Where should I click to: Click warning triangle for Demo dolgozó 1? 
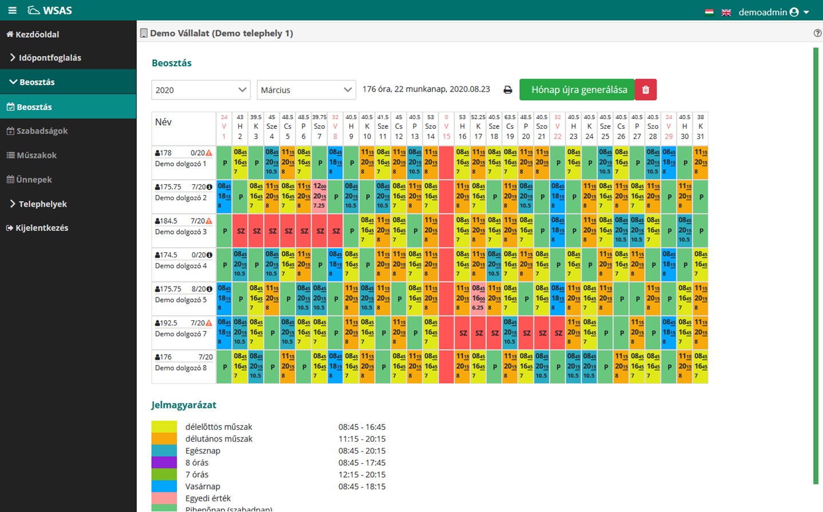click(209, 153)
